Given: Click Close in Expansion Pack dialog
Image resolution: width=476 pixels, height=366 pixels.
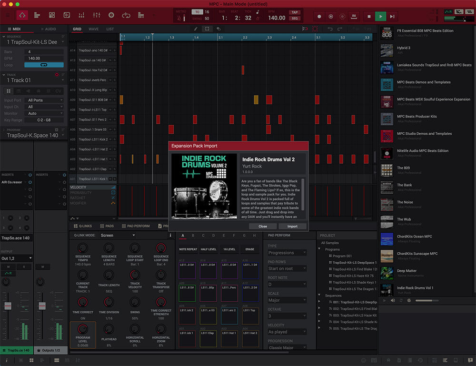Looking at the screenshot, I should tap(263, 226).
